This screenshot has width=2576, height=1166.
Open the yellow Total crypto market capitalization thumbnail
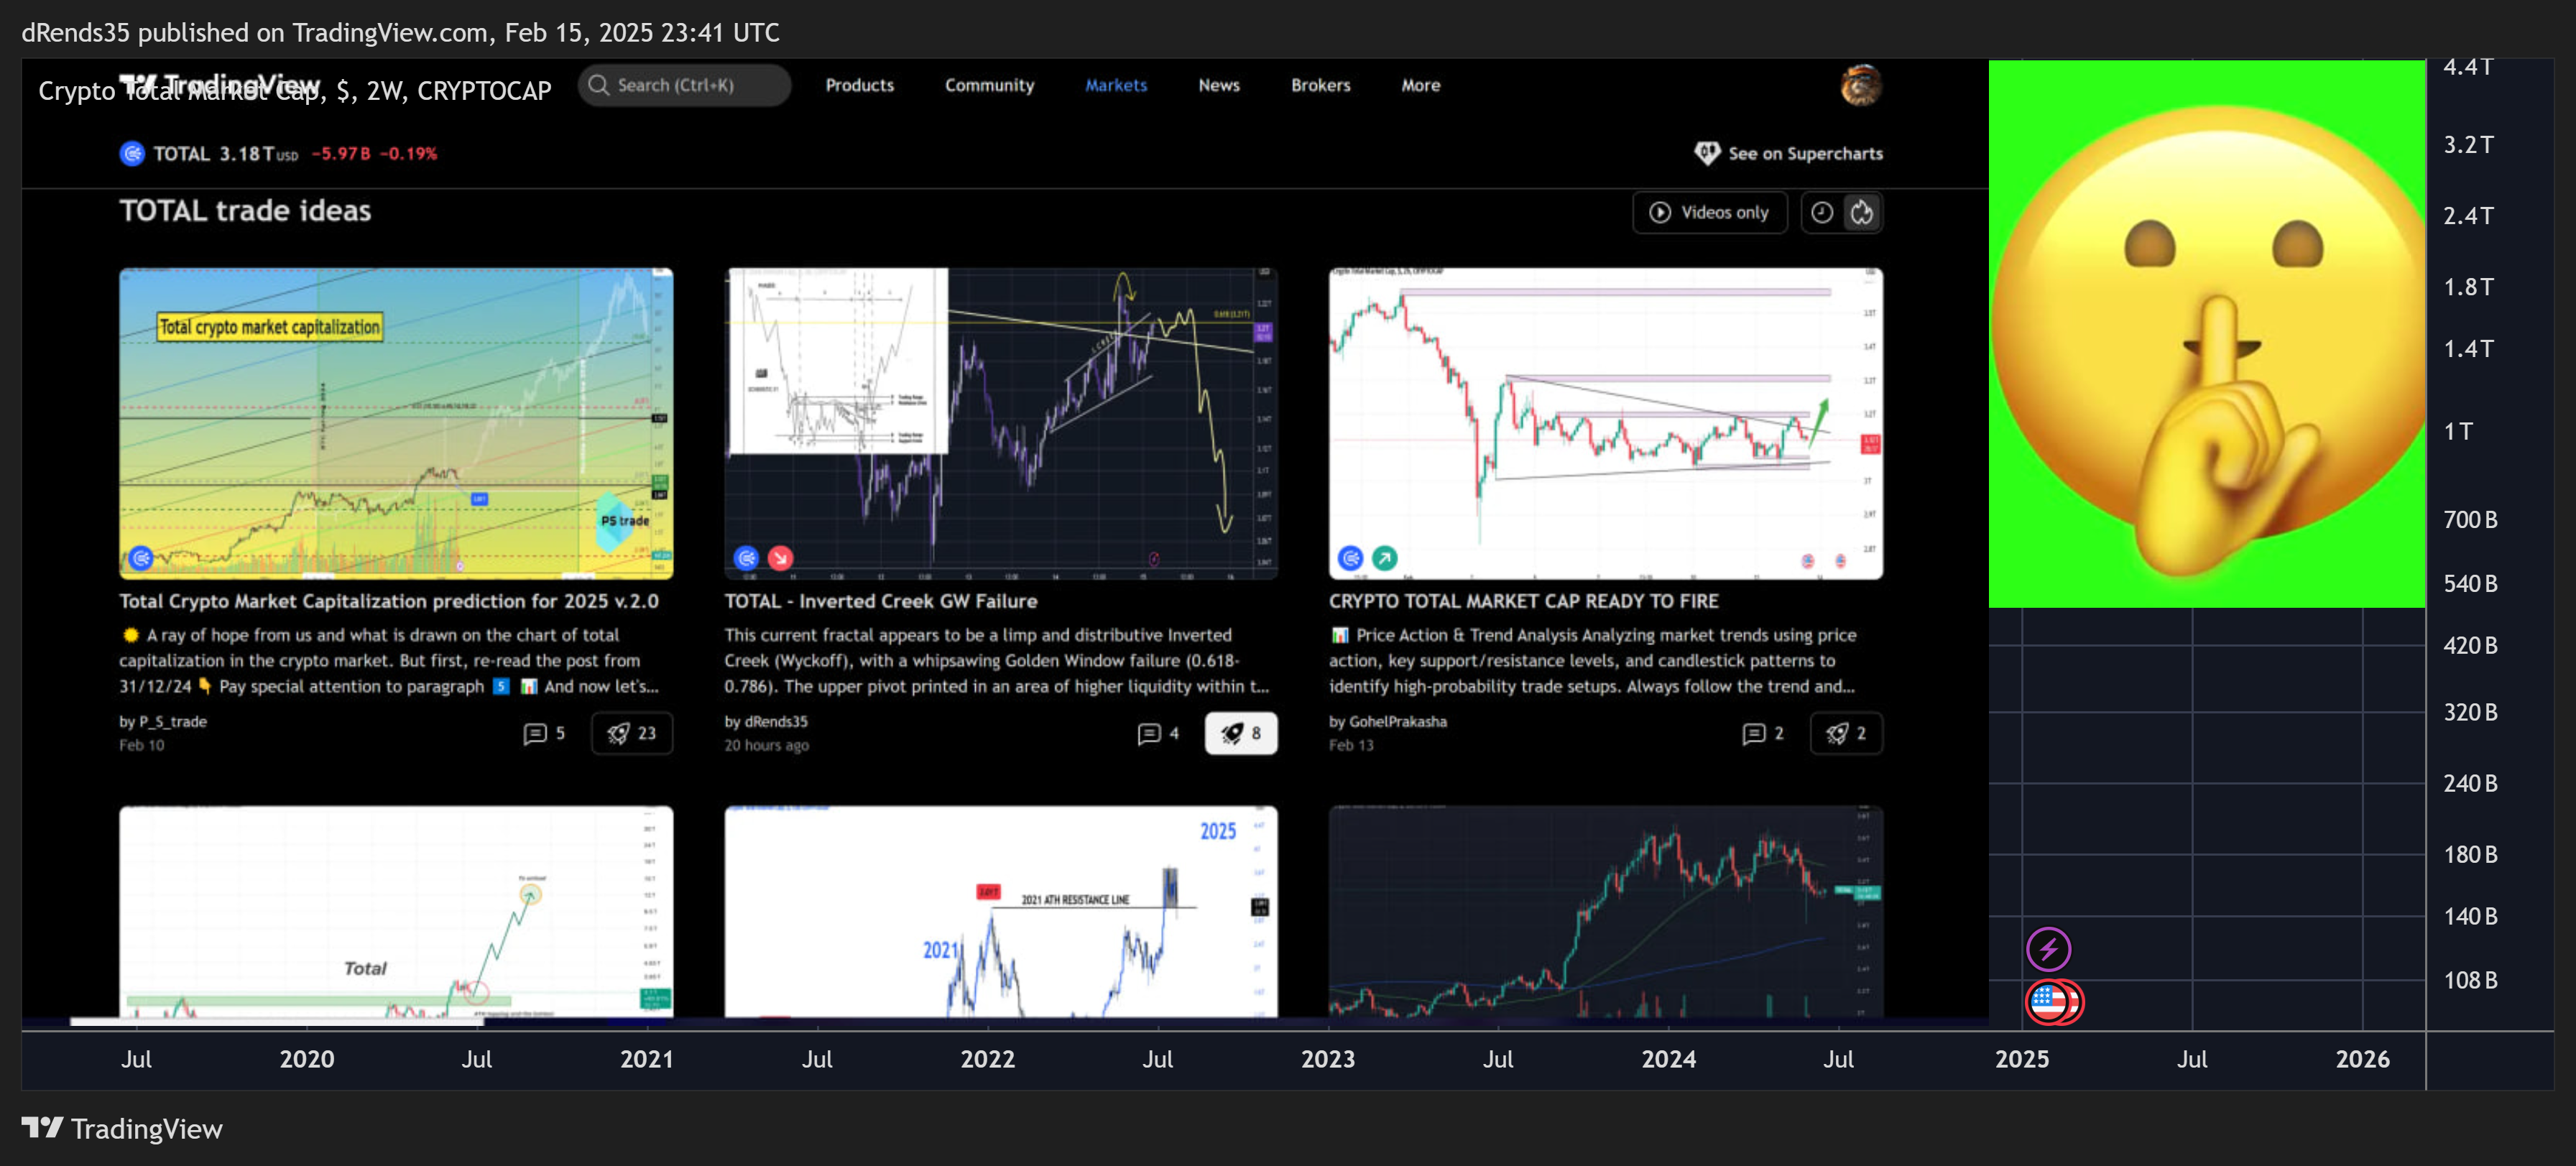[x=396, y=423]
